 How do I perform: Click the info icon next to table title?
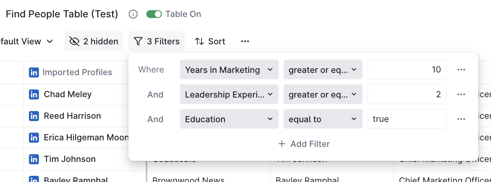point(133,14)
